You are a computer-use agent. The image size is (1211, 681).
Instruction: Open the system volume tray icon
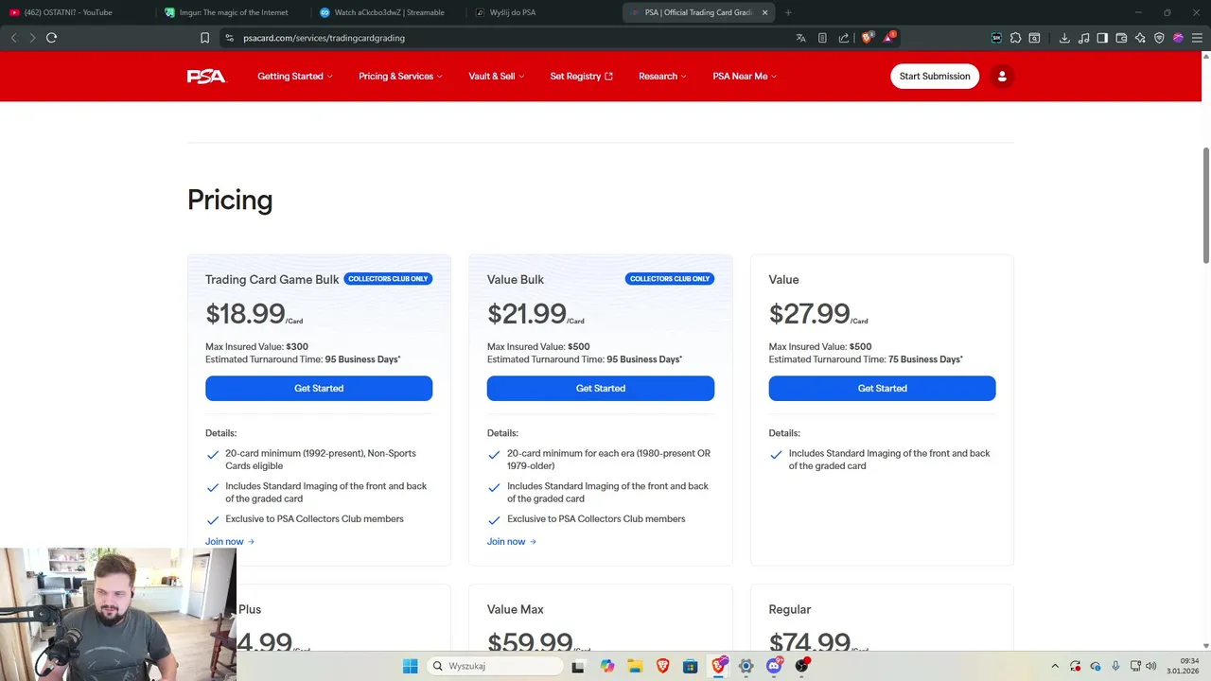tap(1151, 666)
